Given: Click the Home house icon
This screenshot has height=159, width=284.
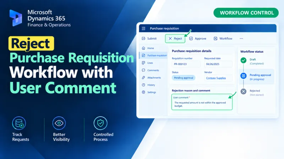Looking at the screenshot, I should point(143,48).
